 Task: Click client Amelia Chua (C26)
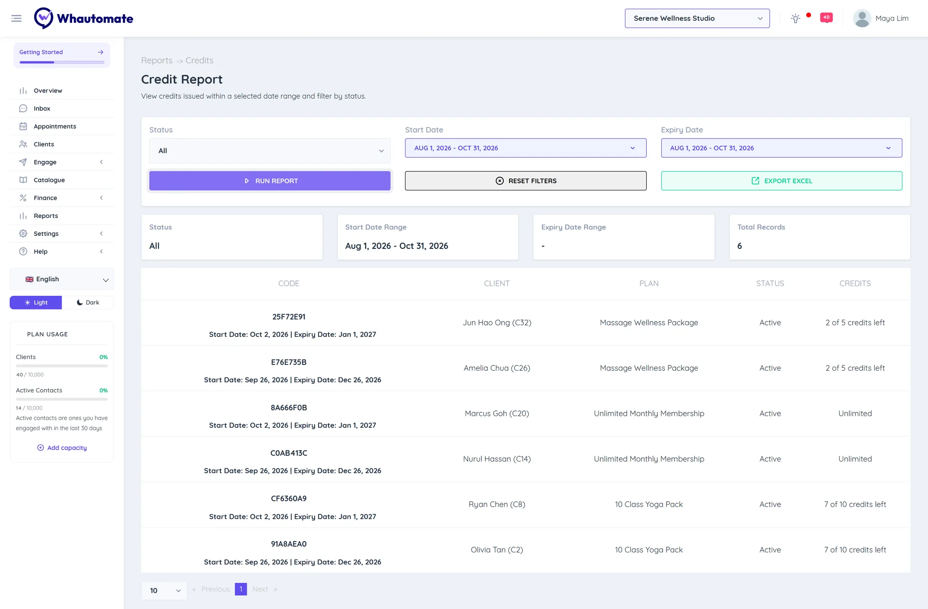pyautogui.click(x=497, y=368)
